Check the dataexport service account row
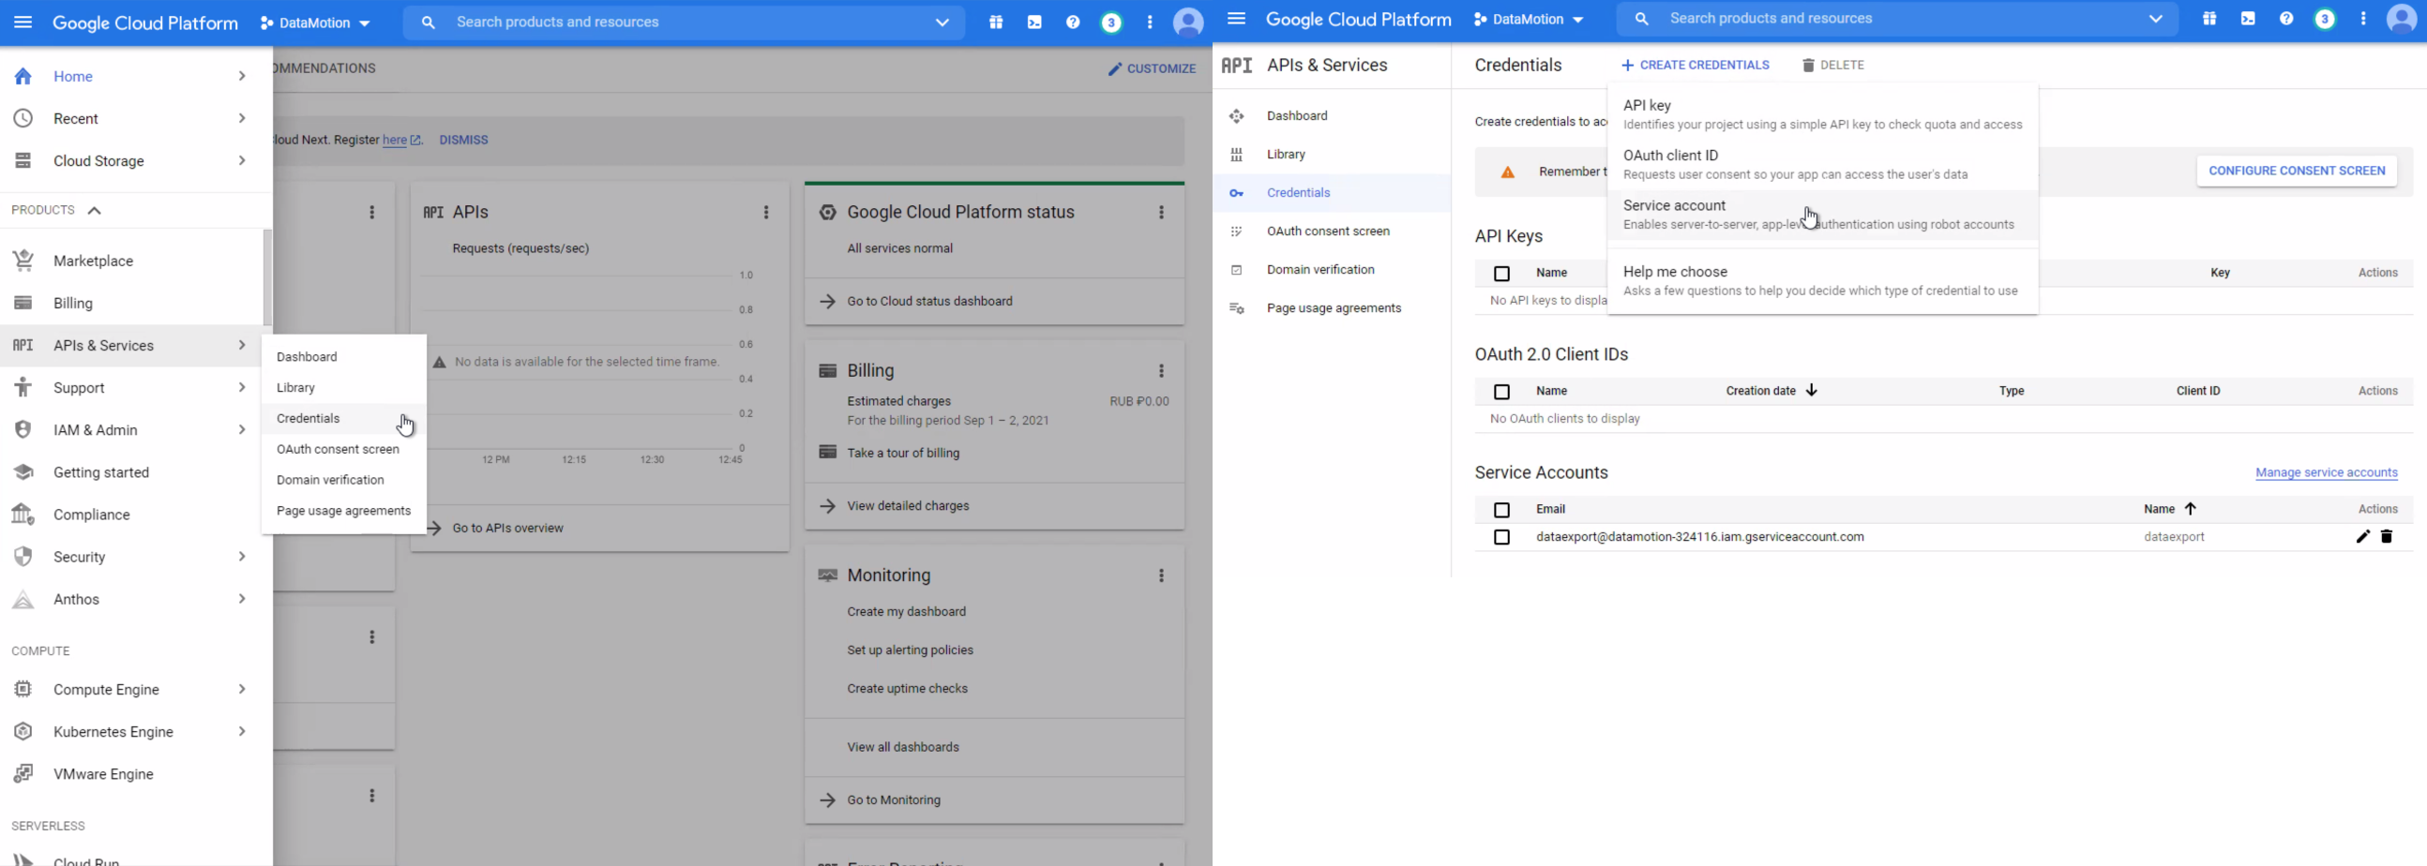Viewport: 2427px width, 866px height. pos(1501,537)
